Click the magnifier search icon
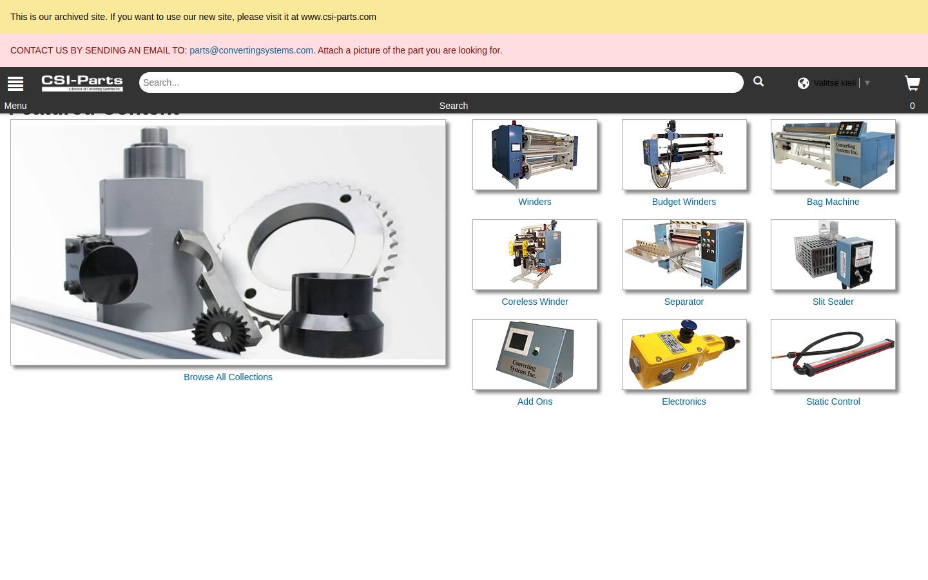The height and width of the screenshot is (580, 928). coord(759,81)
